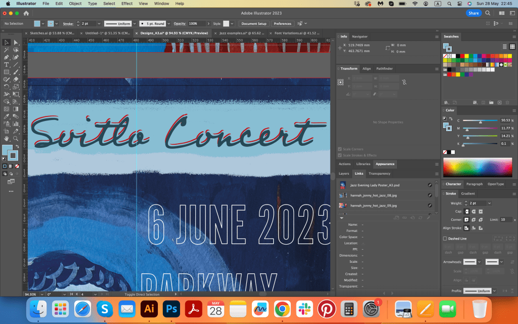518x324 pixels.
Task: Activate the Eyedropper tool
Action: [x=7, y=116]
